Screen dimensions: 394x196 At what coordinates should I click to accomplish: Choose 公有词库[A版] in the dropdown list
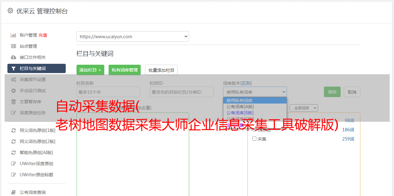click(x=255, y=107)
